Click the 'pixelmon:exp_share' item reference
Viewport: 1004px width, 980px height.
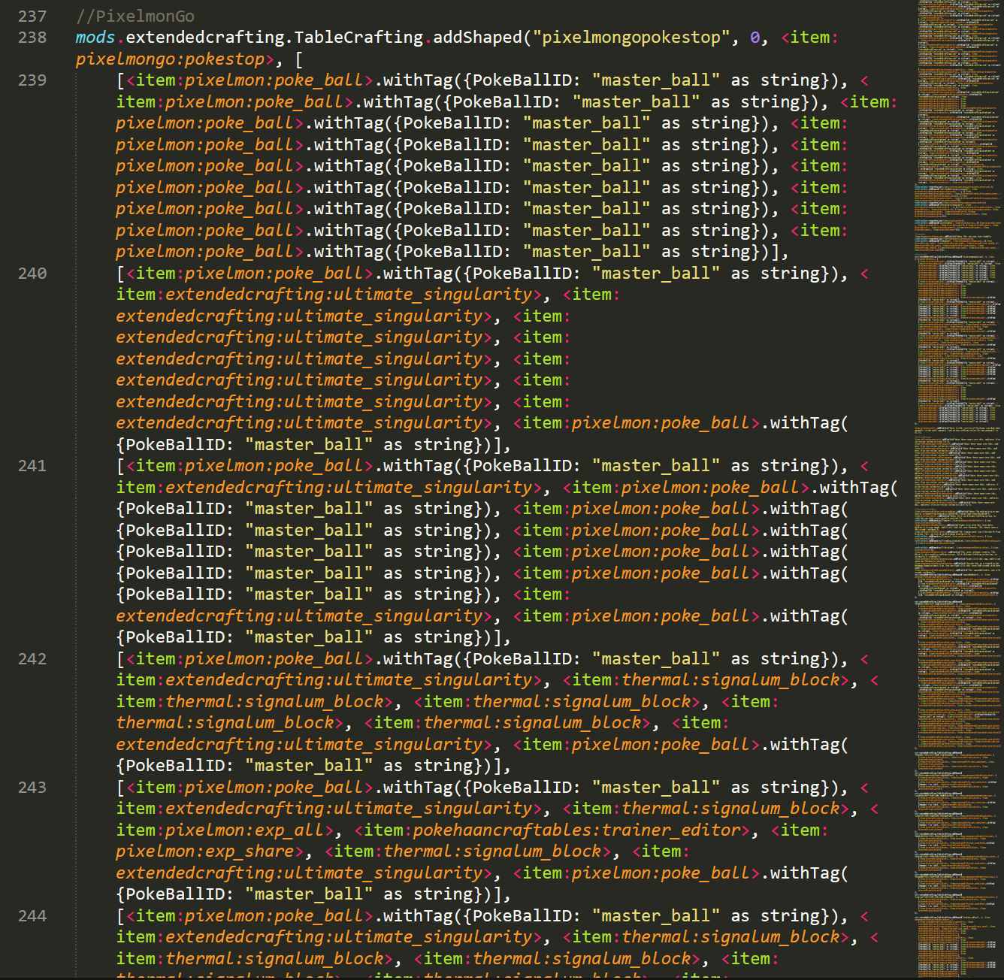pos(204,851)
